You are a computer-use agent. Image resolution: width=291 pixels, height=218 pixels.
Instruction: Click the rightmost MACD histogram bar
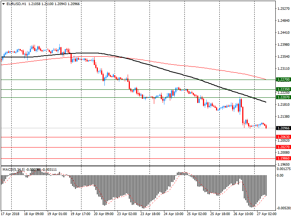click(266, 185)
